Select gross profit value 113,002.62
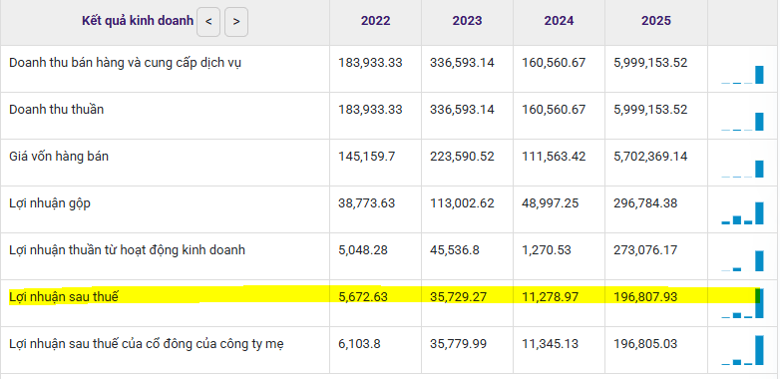Viewport: 780px width, 379px height. pyautogui.click(x=462, y=203)
